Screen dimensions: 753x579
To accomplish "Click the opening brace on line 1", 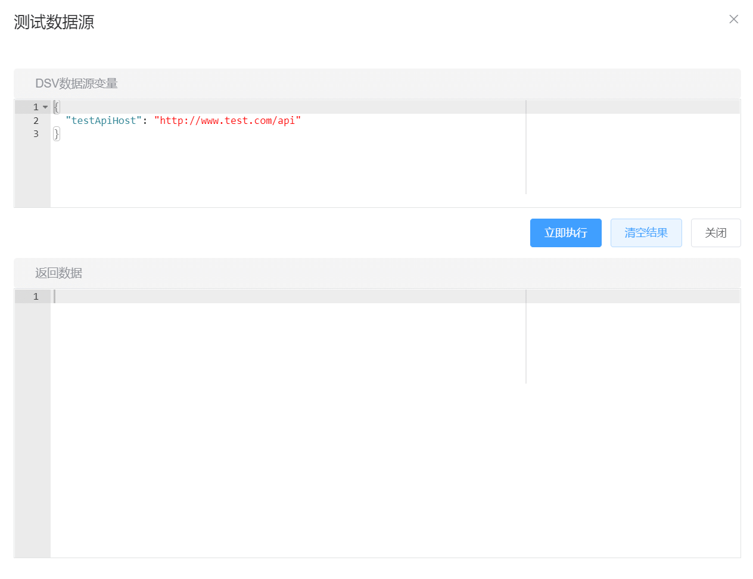I will 57,107.
